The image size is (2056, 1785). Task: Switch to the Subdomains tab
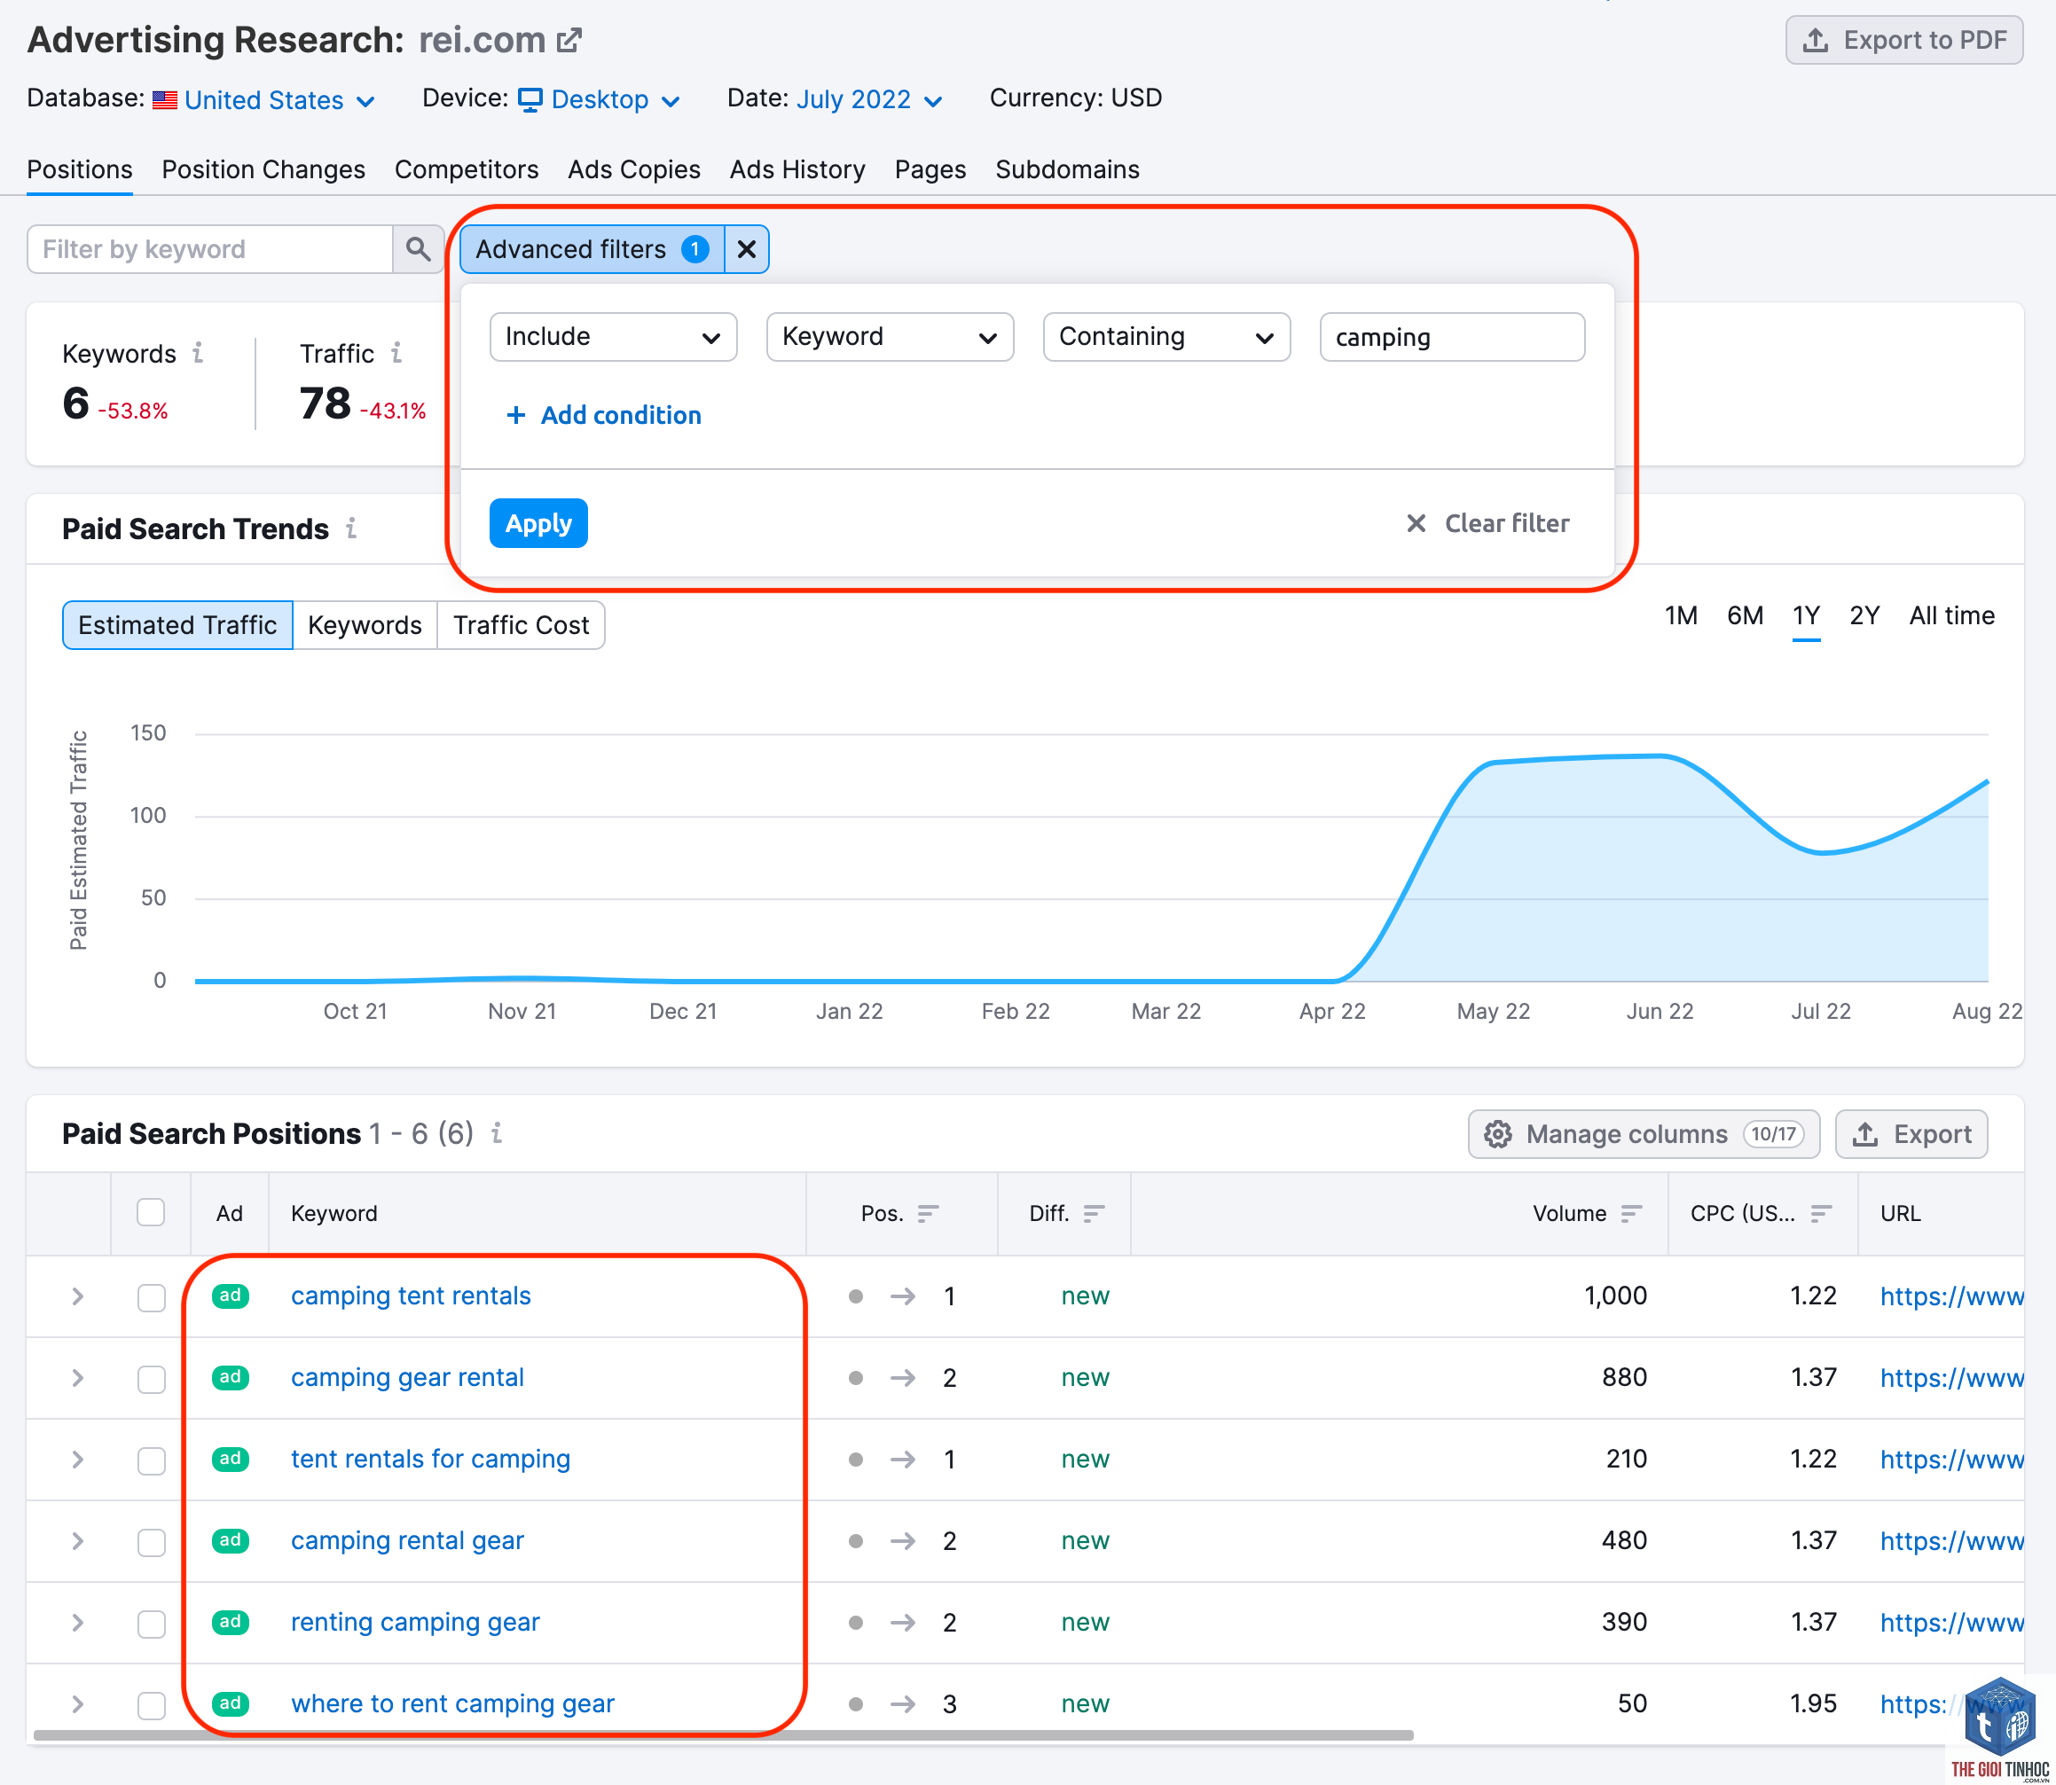pyautogui.click(x=1067, y=169)
